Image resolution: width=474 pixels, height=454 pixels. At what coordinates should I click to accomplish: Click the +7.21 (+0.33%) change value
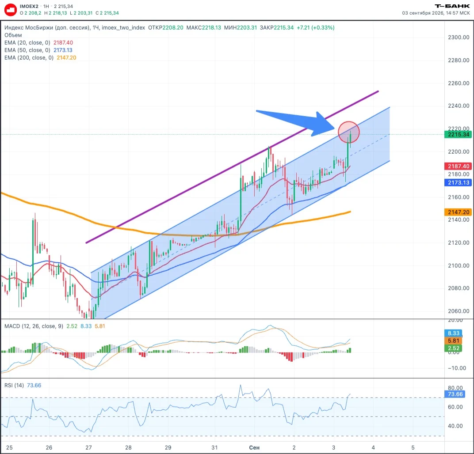point(316,28)
